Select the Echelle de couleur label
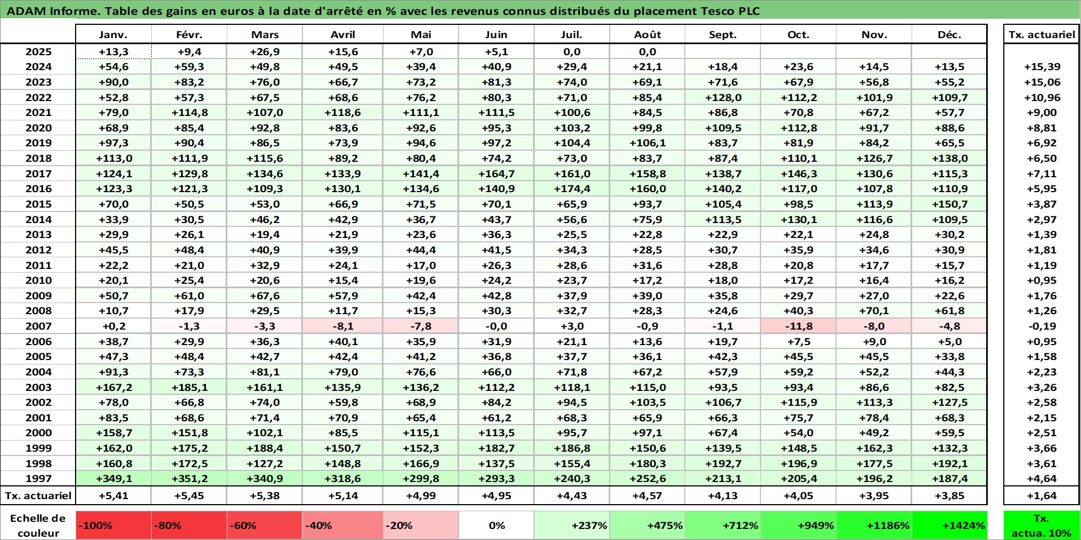The image size is (1081, 540). click(x=38, y=526)
